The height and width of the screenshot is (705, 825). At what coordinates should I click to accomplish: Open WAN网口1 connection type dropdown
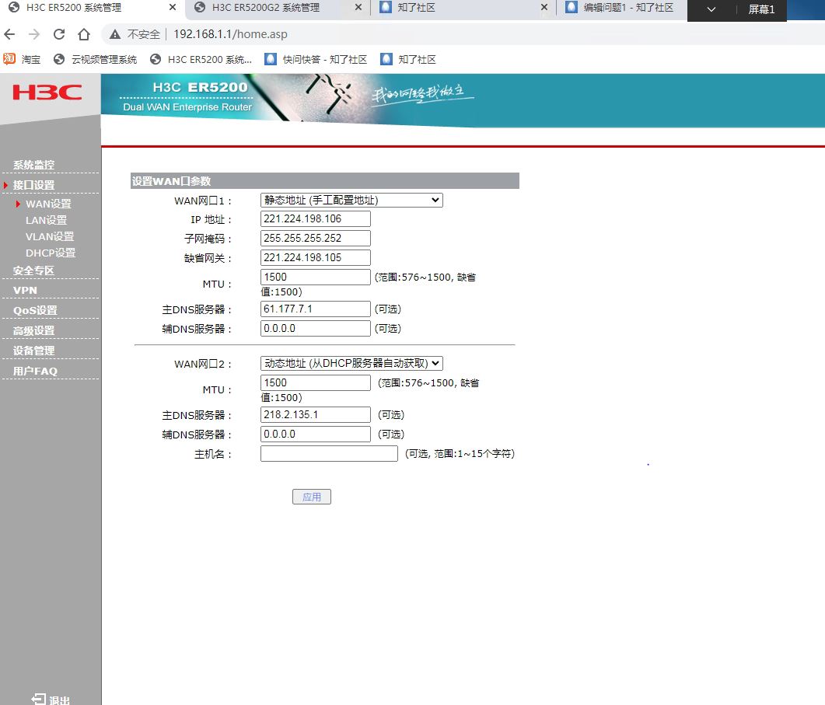(x=351, y=201)
